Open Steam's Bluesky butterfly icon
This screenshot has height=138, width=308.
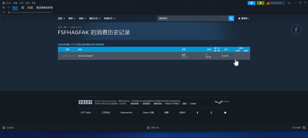point(225,113)
